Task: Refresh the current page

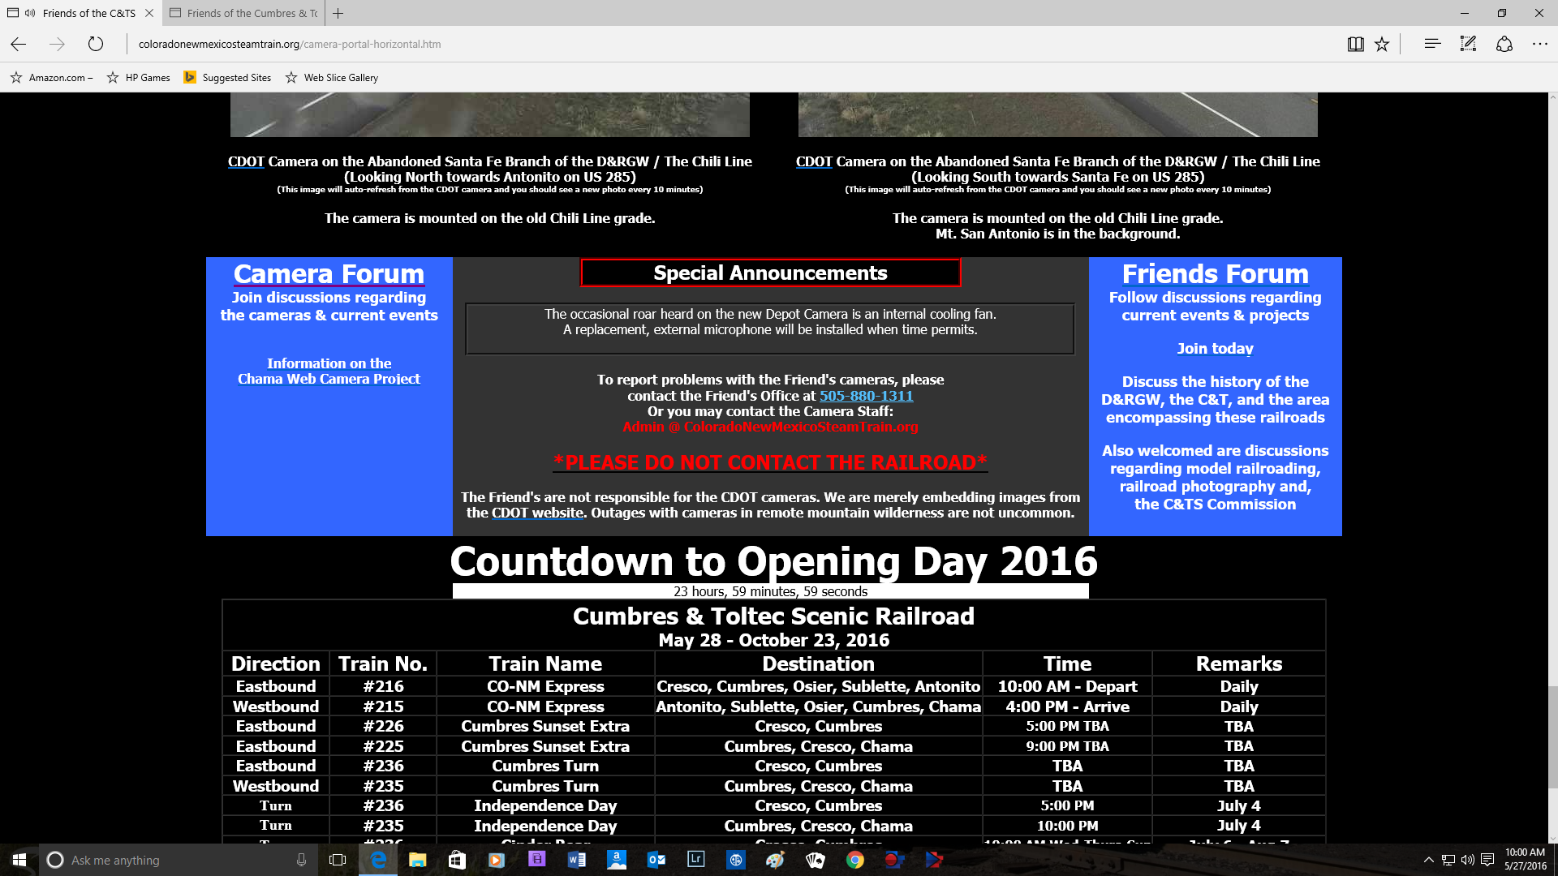Action: coord(96,44)
